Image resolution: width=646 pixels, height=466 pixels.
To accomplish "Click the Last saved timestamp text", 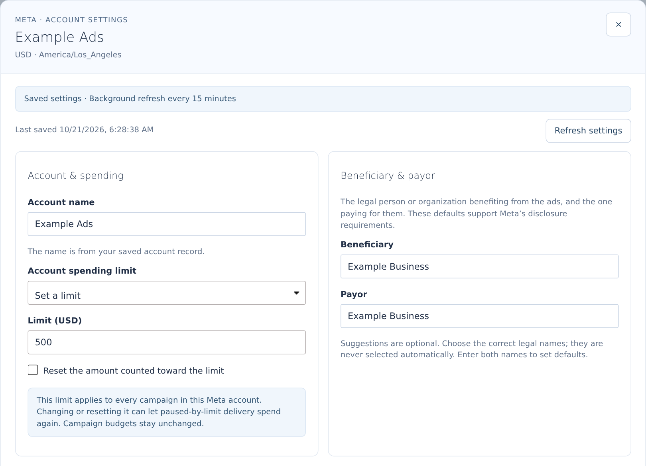I will [x=84, y=129].
